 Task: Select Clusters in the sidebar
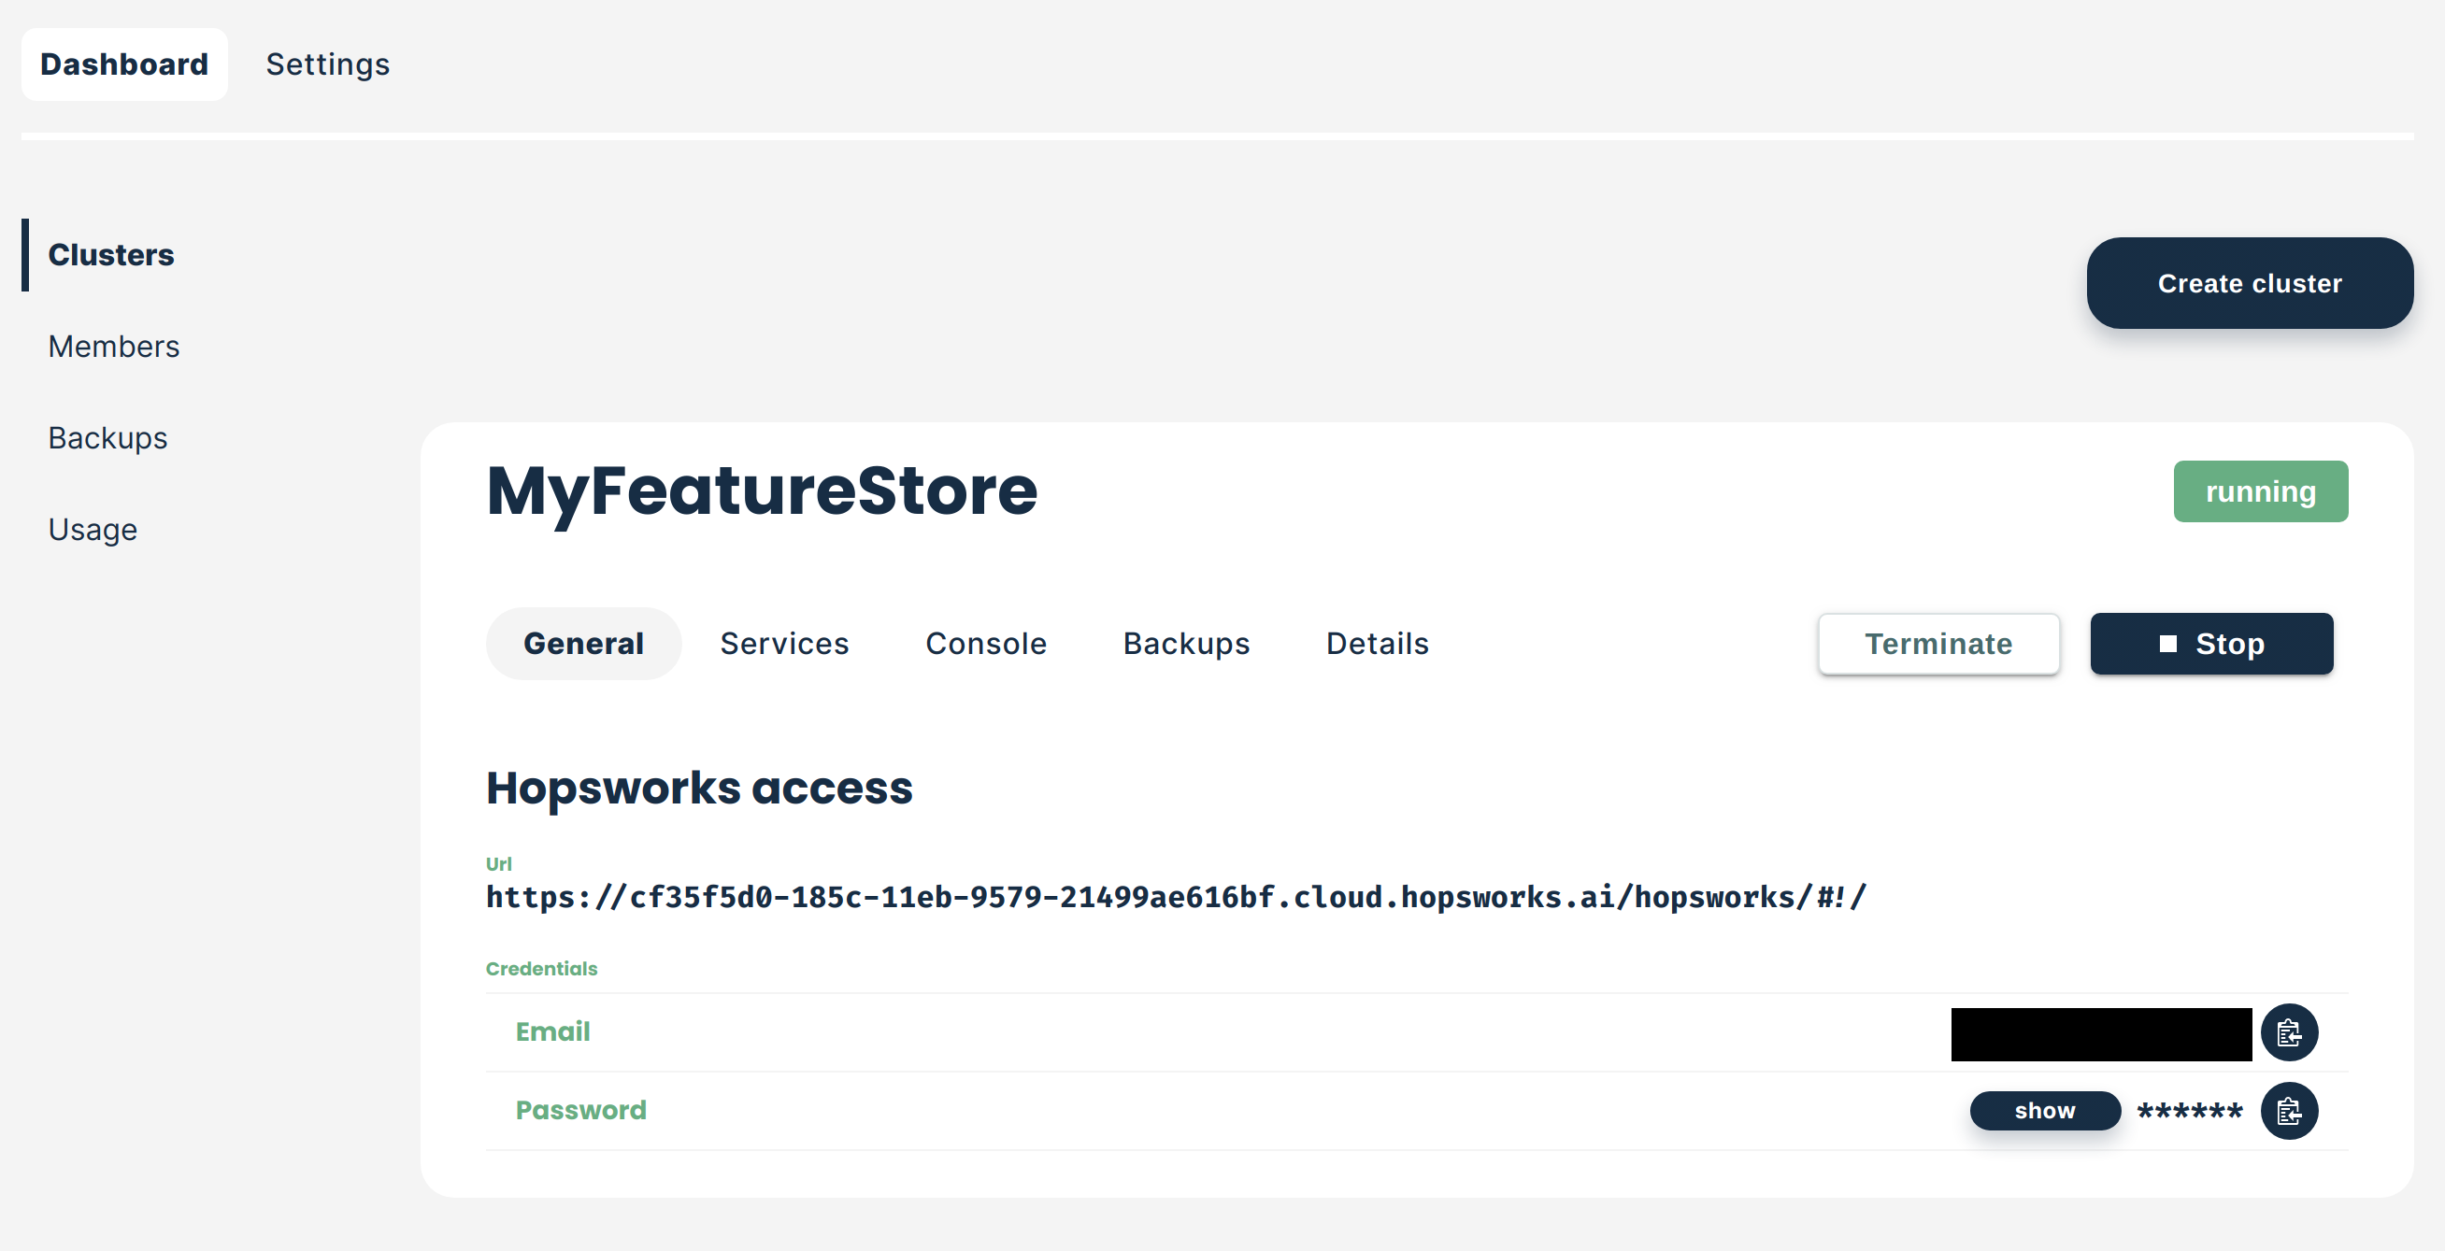tap(111, 255)
